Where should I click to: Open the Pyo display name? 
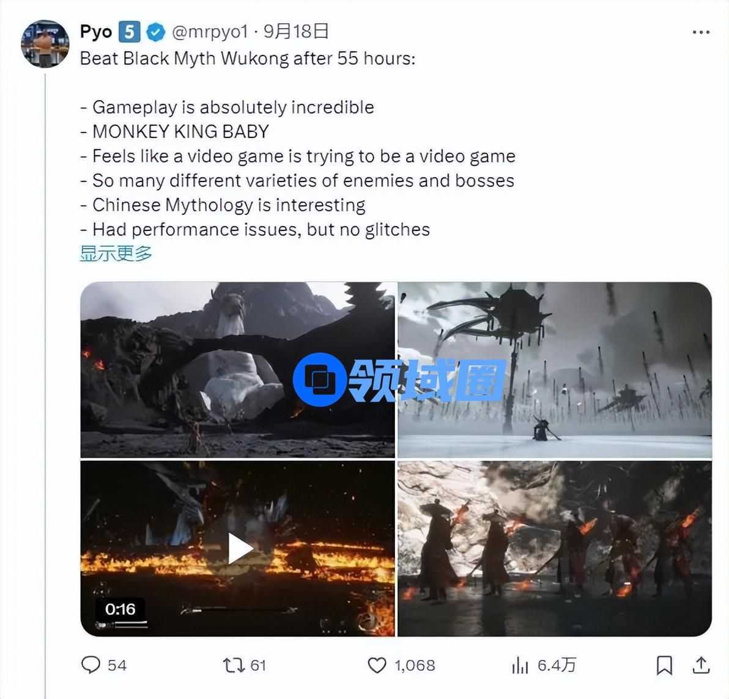click(x=96, y=32)
